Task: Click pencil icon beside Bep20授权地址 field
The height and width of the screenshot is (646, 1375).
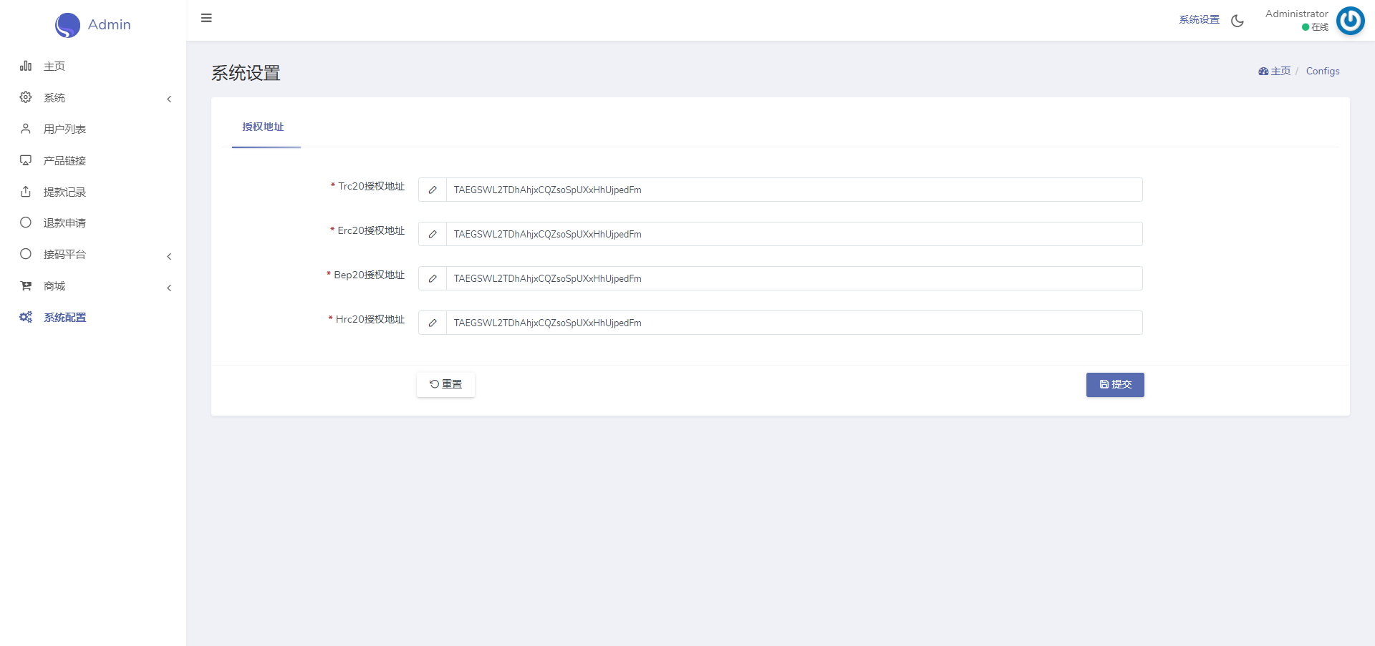Action: (433, 278)
